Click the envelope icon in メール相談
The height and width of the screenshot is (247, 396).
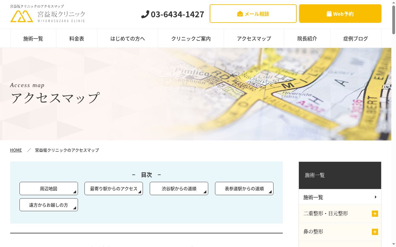click(x=240, y=14)
